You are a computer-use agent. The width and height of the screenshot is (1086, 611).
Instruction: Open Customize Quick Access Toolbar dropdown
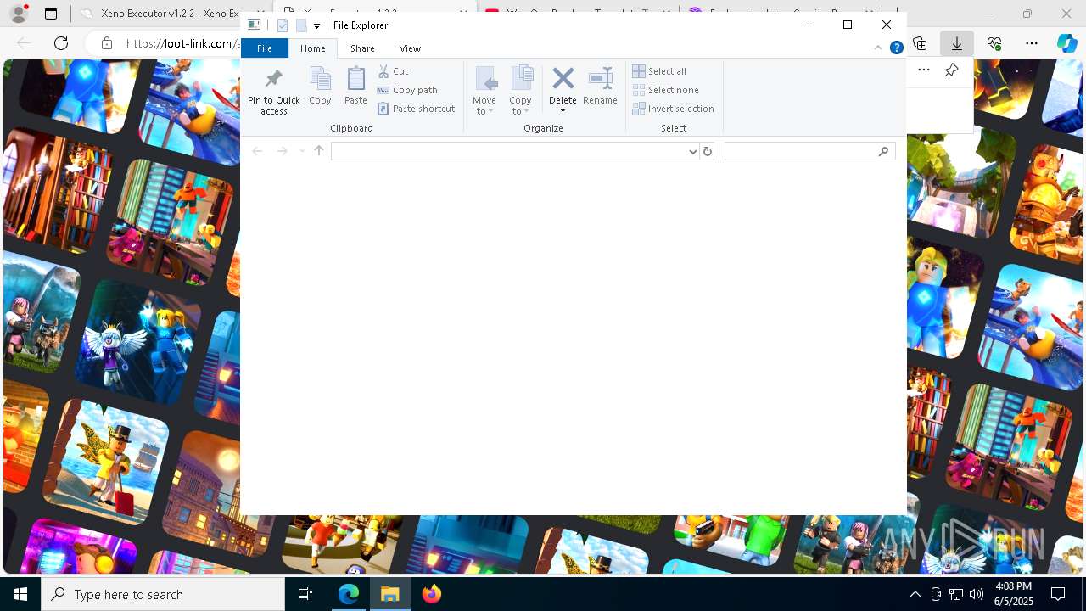pyautogui.click(x=316, y=25)
